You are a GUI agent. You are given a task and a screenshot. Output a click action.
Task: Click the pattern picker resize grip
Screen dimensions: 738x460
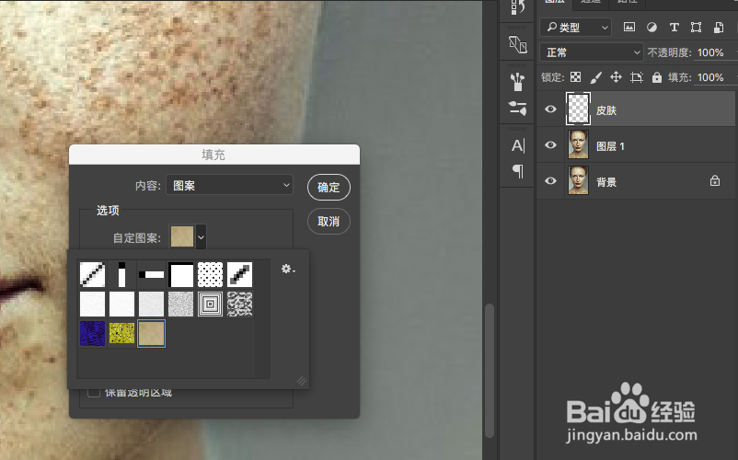tap(302, 382)
